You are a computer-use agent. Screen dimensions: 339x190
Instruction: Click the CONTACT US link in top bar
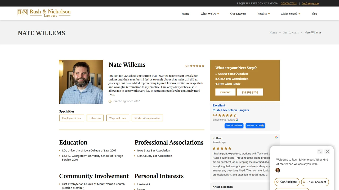(x=288, y=3)
